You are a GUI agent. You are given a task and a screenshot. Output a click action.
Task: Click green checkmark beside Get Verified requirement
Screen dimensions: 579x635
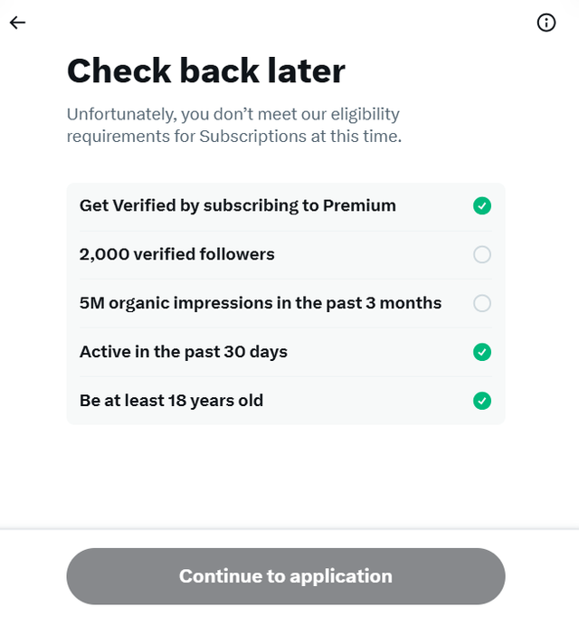(482, 205)
